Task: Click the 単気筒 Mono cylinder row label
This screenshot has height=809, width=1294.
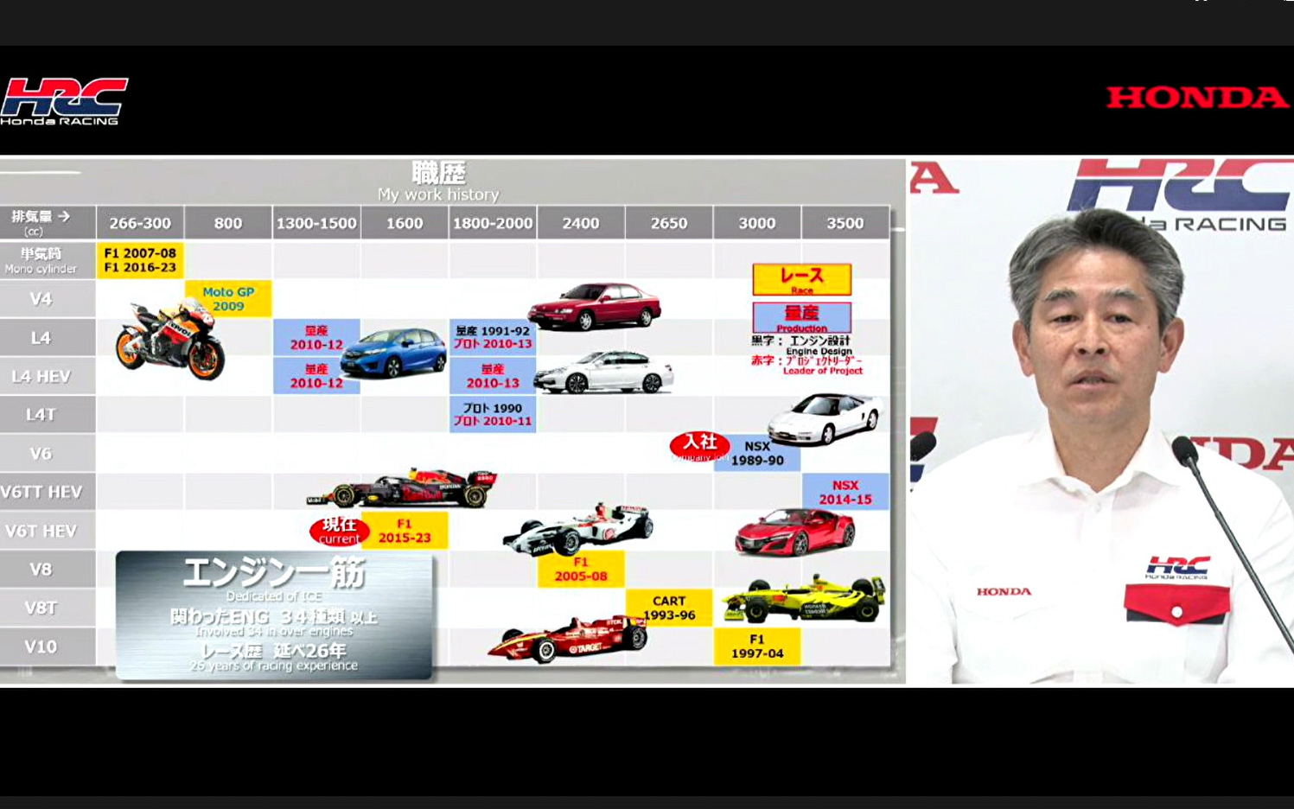Action: [x=48, y=260]
